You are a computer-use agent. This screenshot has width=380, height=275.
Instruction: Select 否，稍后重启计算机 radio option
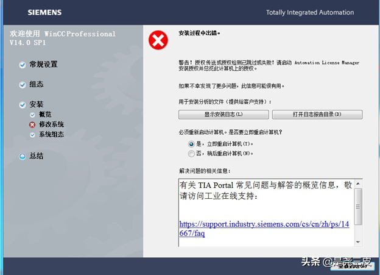pyautogui.click(x=191, y=154)
